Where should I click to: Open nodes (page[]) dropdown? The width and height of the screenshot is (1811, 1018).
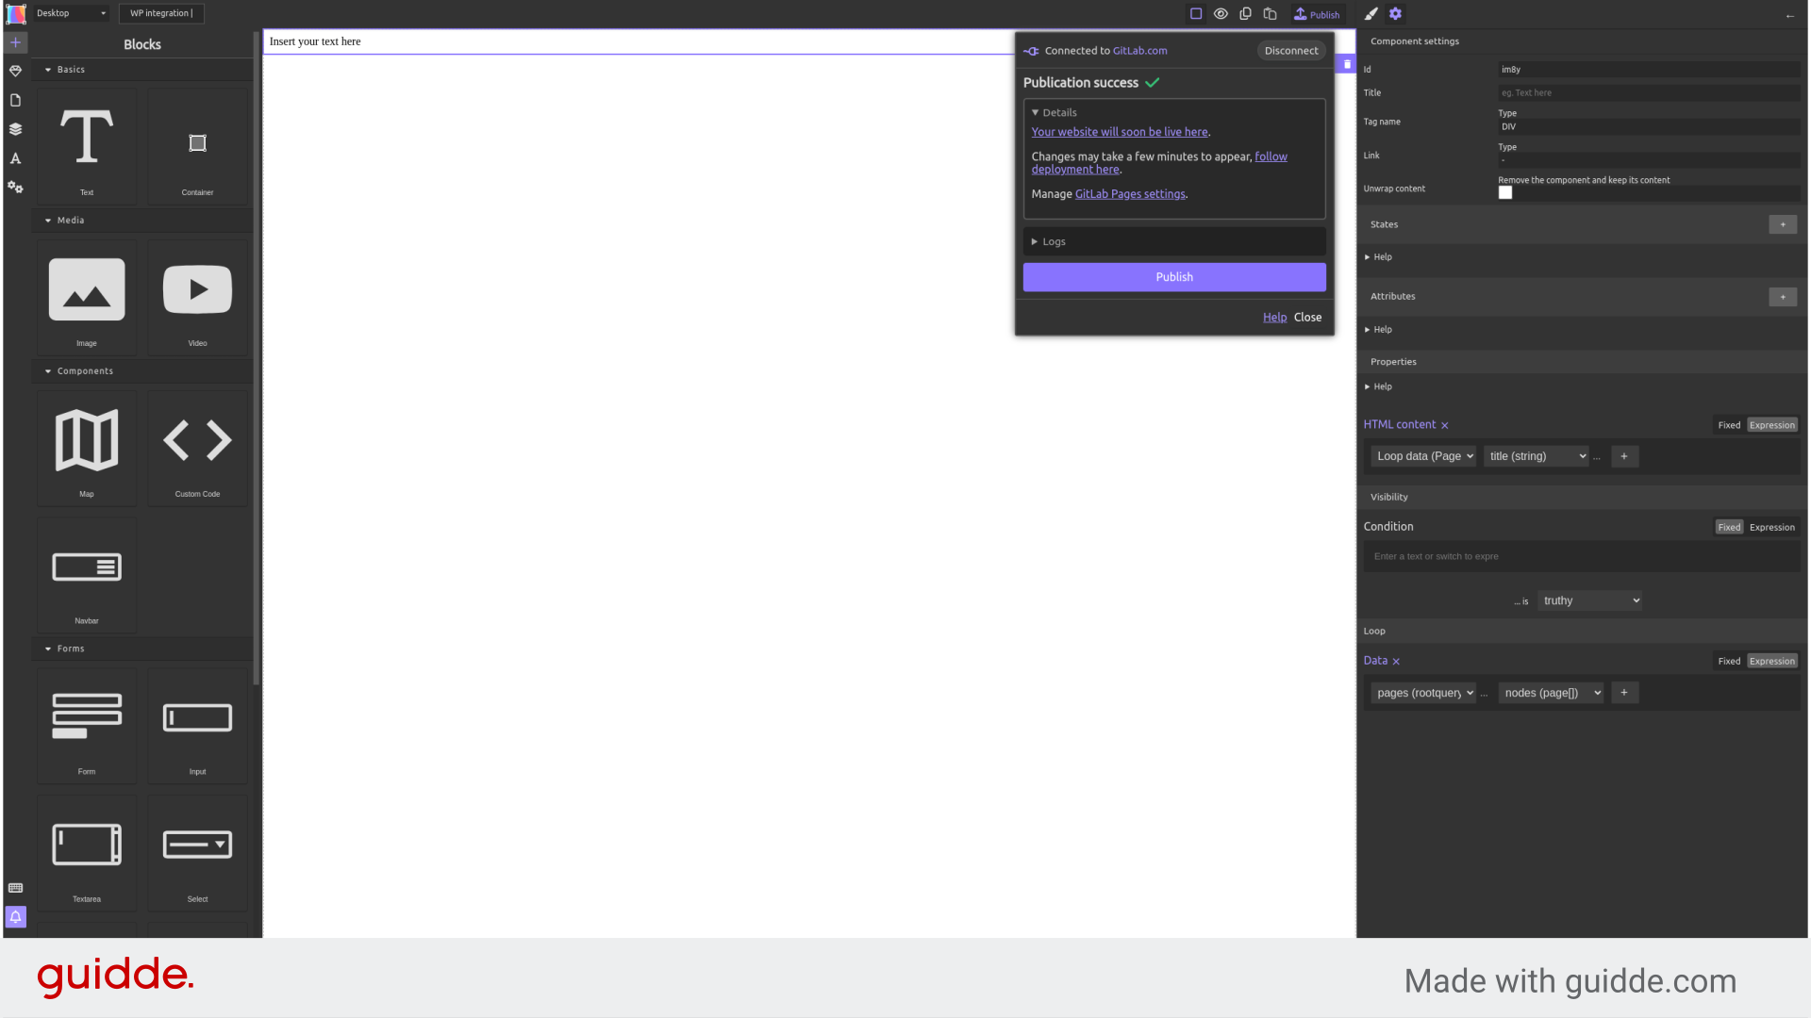pyautogui.click(x=1552, y=693)
